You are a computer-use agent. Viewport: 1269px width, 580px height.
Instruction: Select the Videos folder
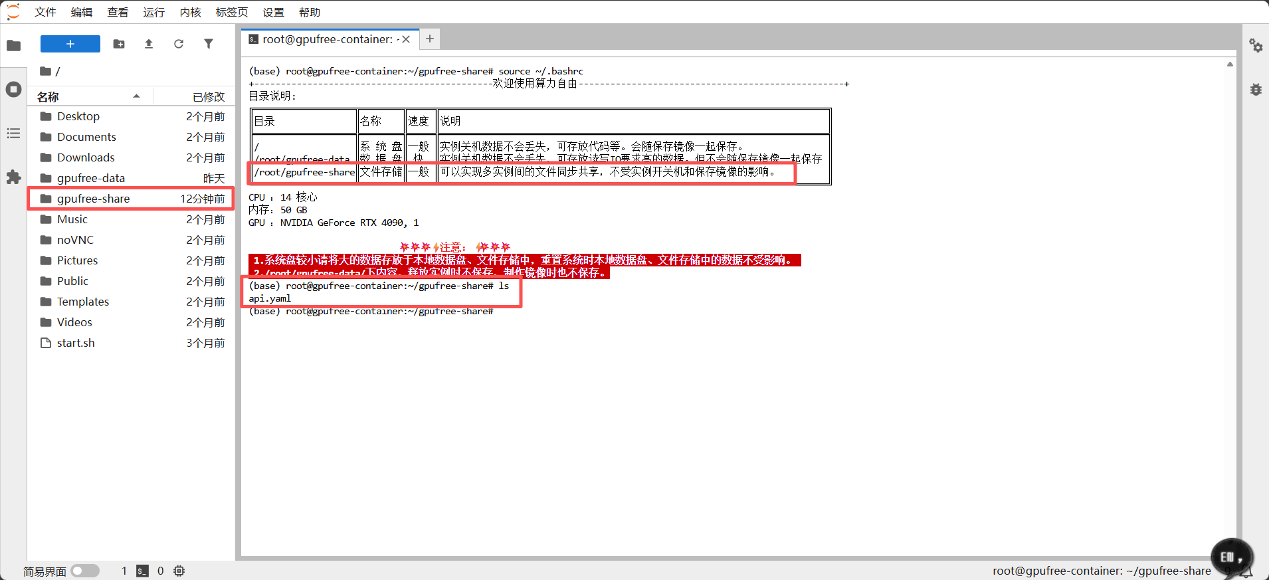(x=132, y=322)
